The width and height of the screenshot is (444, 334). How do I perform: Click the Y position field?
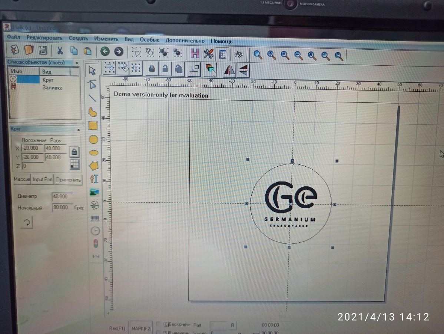click(33, 157)
